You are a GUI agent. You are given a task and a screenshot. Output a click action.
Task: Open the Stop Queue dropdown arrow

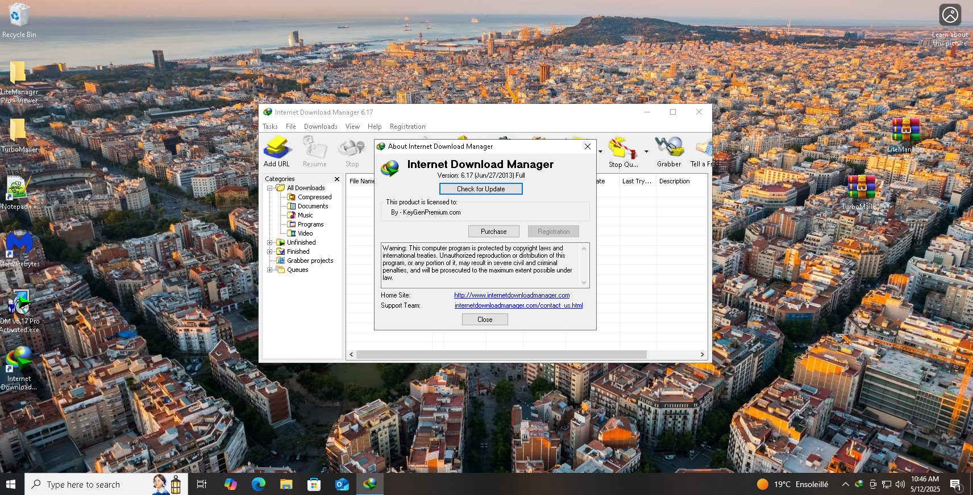pos(646,152)
